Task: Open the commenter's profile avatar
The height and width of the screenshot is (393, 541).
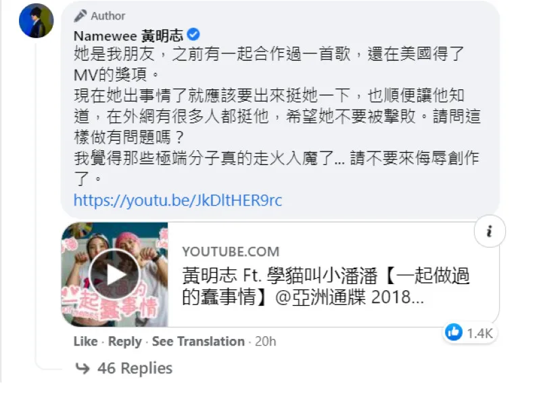Action: click(x=37, y=21)
